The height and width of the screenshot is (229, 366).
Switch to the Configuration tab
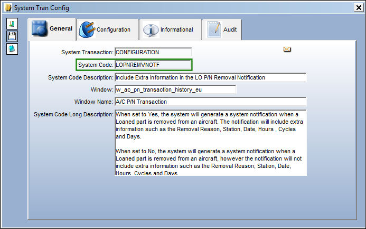pos(114,29)
